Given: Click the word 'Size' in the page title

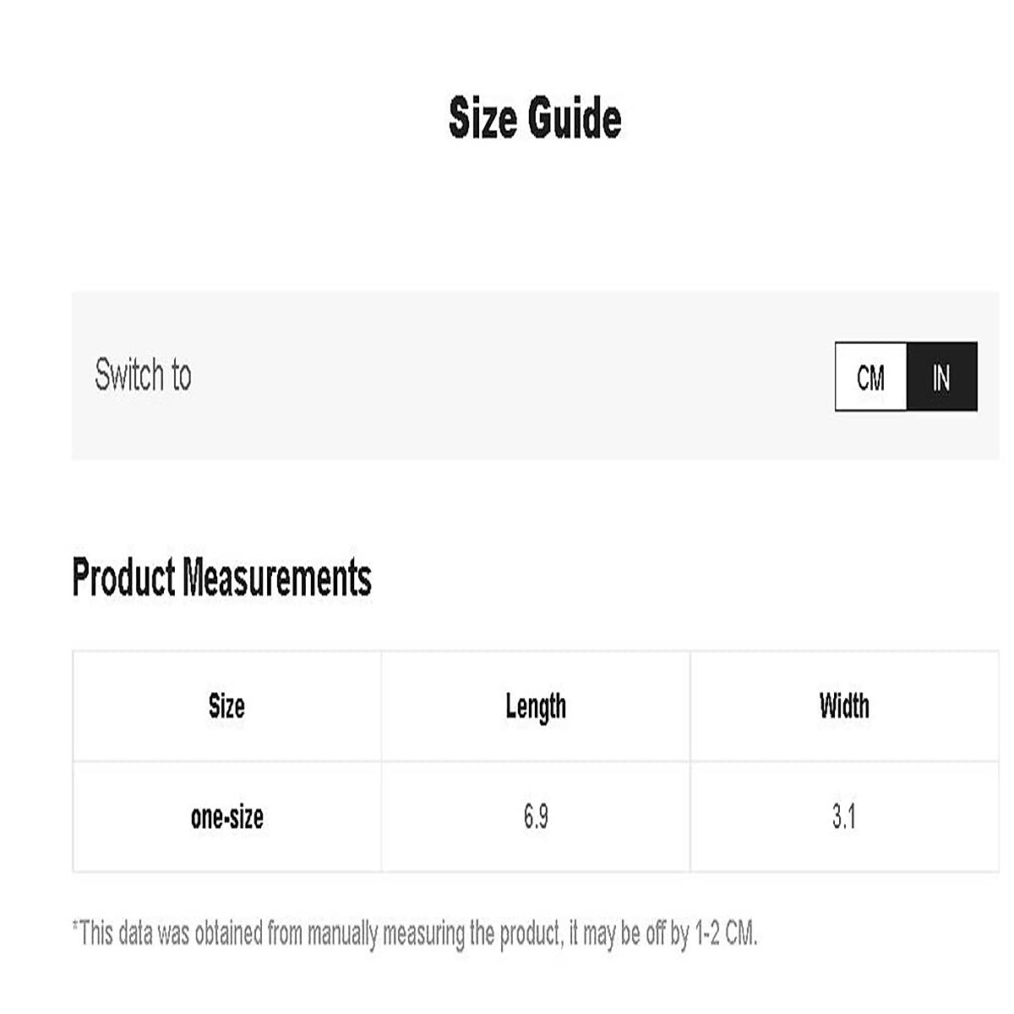Looking at the screenshot, I should point(482,117).
